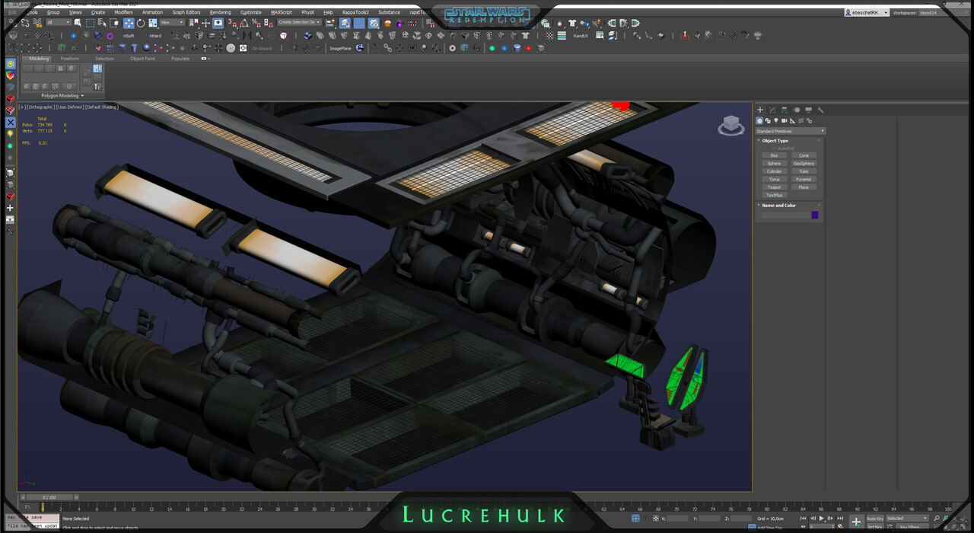Image resolution: width=974 pixels, height=533 pixels.
Task: Create a Cone primitive
Action: point(804,155)
